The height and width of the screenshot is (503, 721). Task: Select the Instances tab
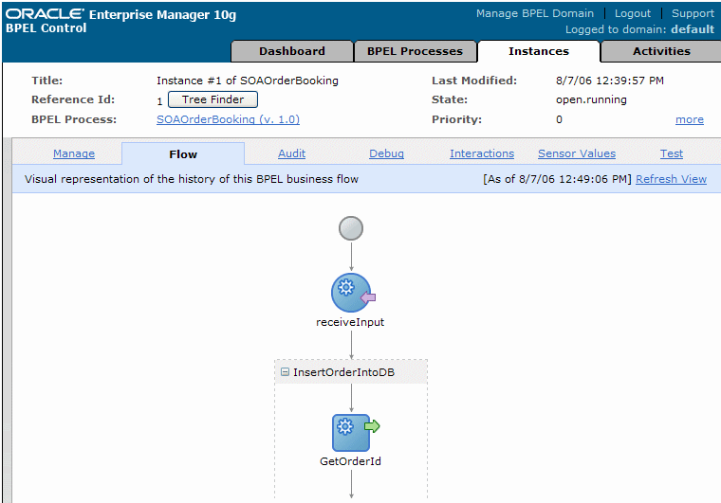click(x=539, y=51)
